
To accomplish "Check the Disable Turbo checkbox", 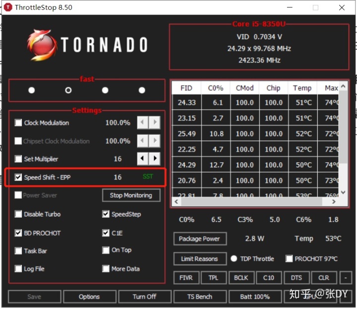I will point(18,214).
